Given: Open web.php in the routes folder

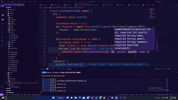Looking at the screenshot, I should tap(13, 40).
